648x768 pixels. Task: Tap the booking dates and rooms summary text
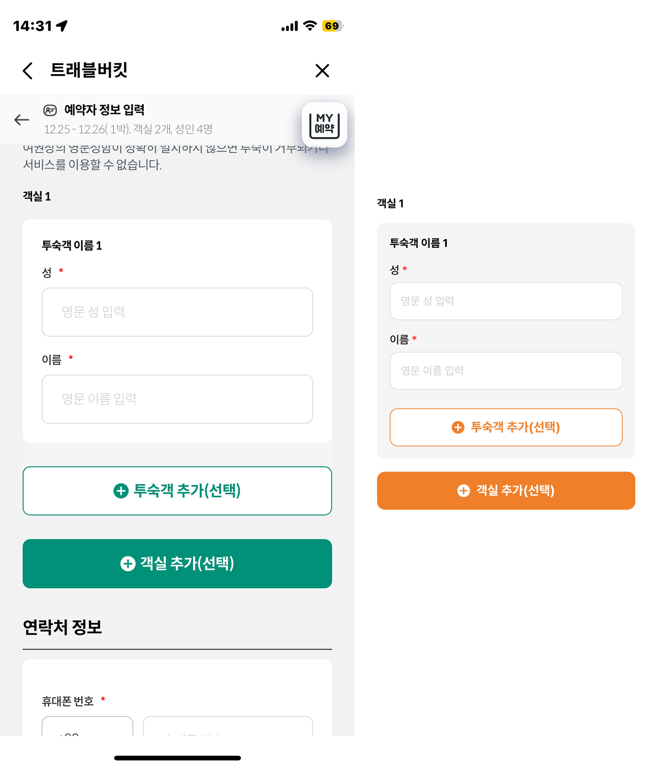pos(128,129)
